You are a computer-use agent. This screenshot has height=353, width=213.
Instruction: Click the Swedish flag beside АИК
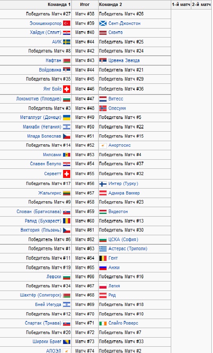(x=67, y=42)
